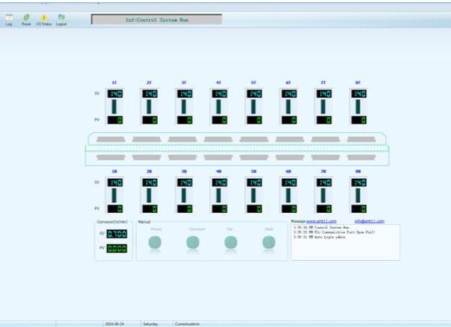Click the 'Control System Run' message log line
The image size is (451, 327).
321,227
